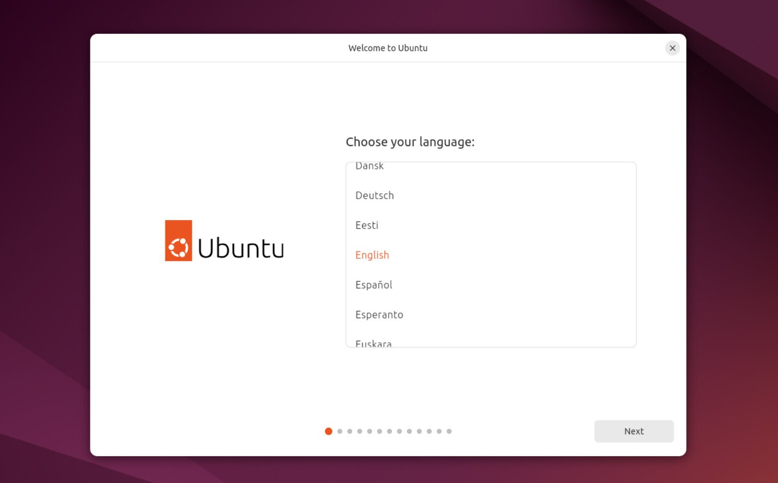Click the third page indicator dot
This screenshot has width=778, height=483.
pos(350,431)
